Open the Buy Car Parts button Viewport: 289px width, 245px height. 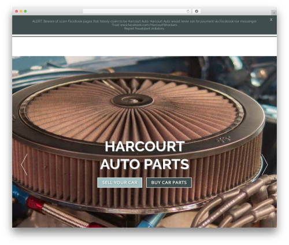click(169, 182)
